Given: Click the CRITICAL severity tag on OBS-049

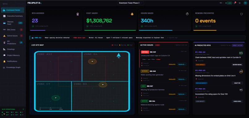Looking at the screenshot, I should (x=145, y=52).
